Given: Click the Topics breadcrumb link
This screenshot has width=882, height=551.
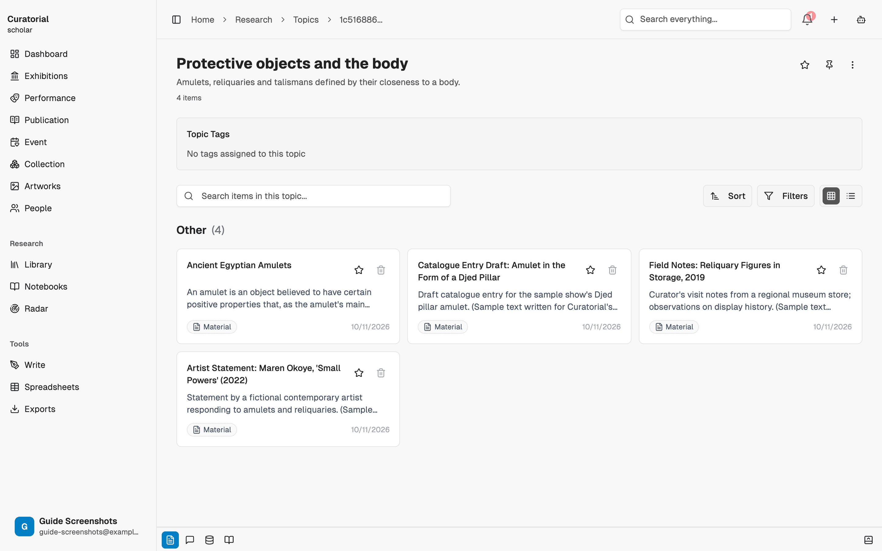Looking at the screenshot, I should click(306, 20).
